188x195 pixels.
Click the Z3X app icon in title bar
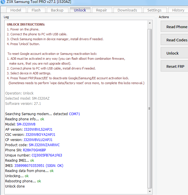(x=3, y=2)
